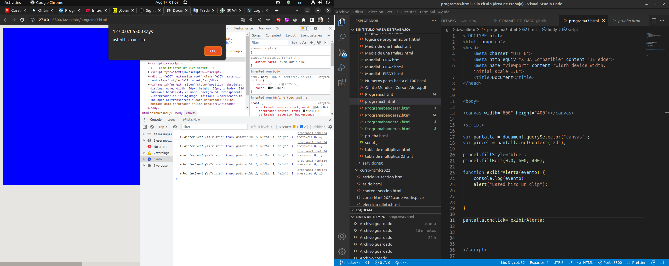Open the Terminal menu in VS Code
The height and width of the screenshot is (266, 669).
coord(427,12)
